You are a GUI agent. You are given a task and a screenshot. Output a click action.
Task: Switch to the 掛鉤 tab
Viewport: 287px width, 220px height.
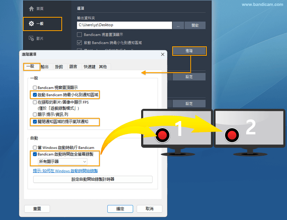tap(59, 67)
